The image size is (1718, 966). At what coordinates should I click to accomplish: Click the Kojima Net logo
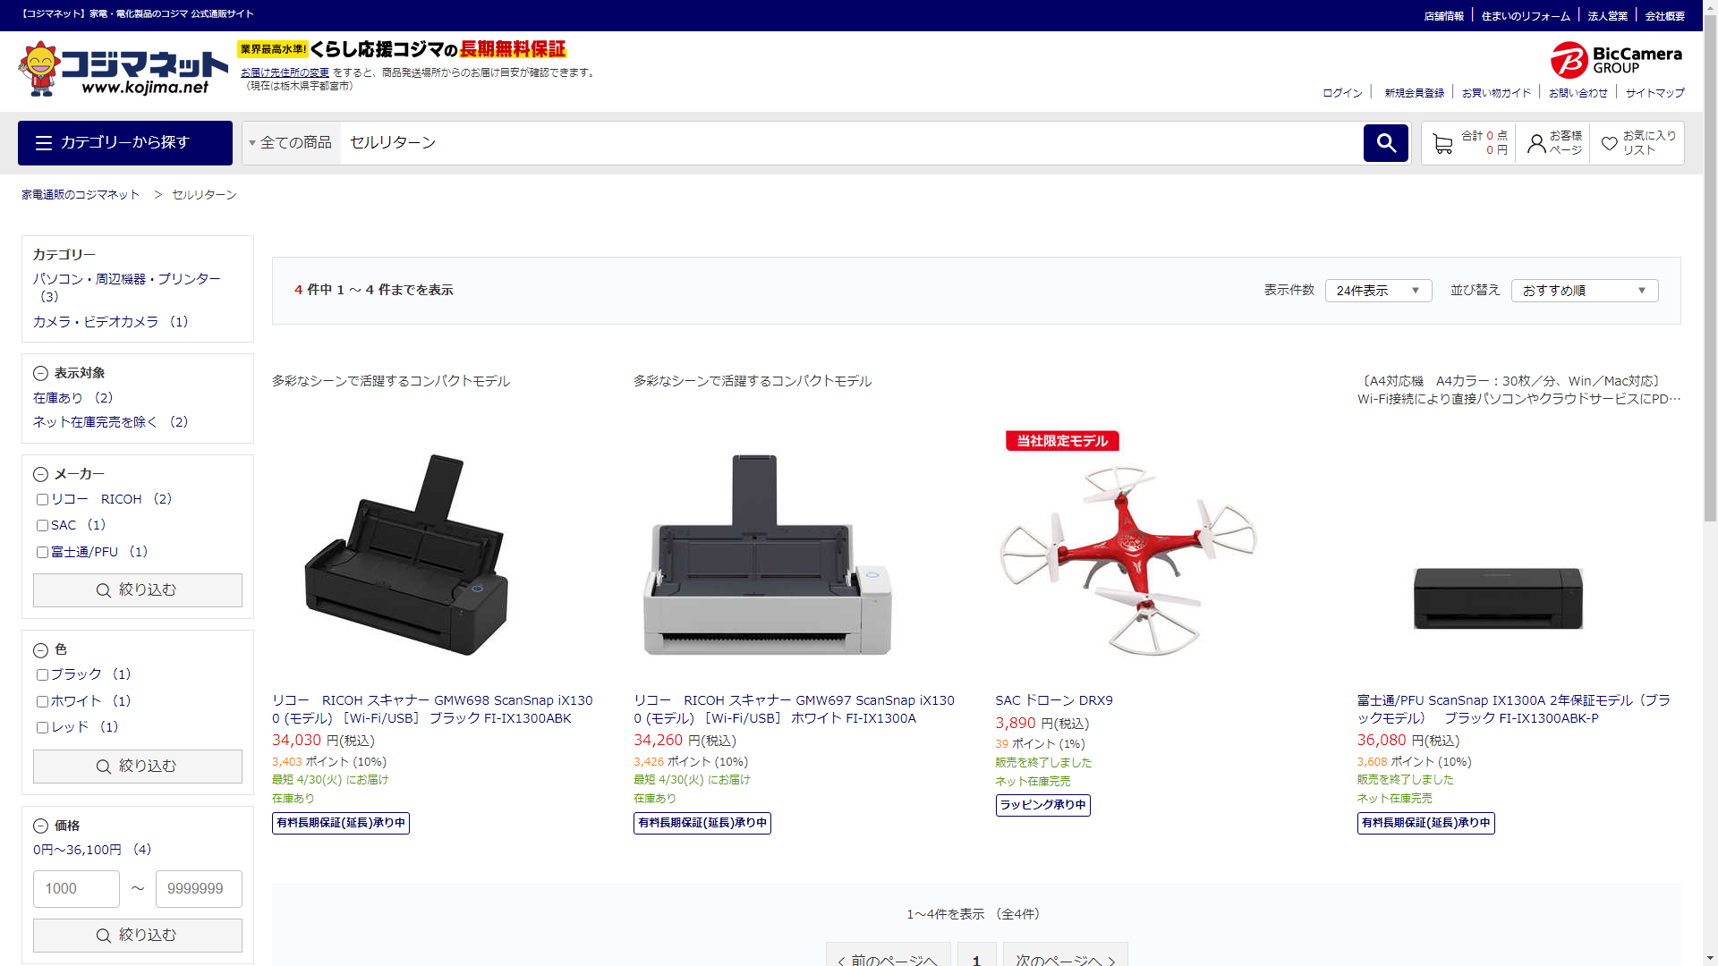coord(123,70)
